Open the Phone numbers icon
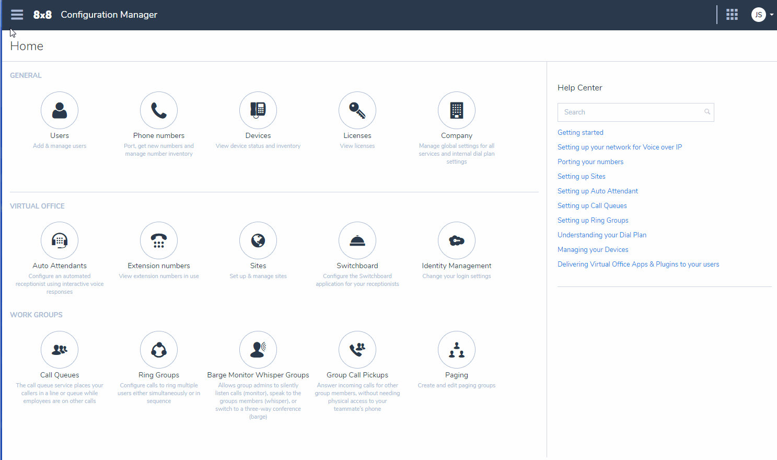The width and height of the screenshot is (777, 460). pyautogui.click(x=159, y=110)
